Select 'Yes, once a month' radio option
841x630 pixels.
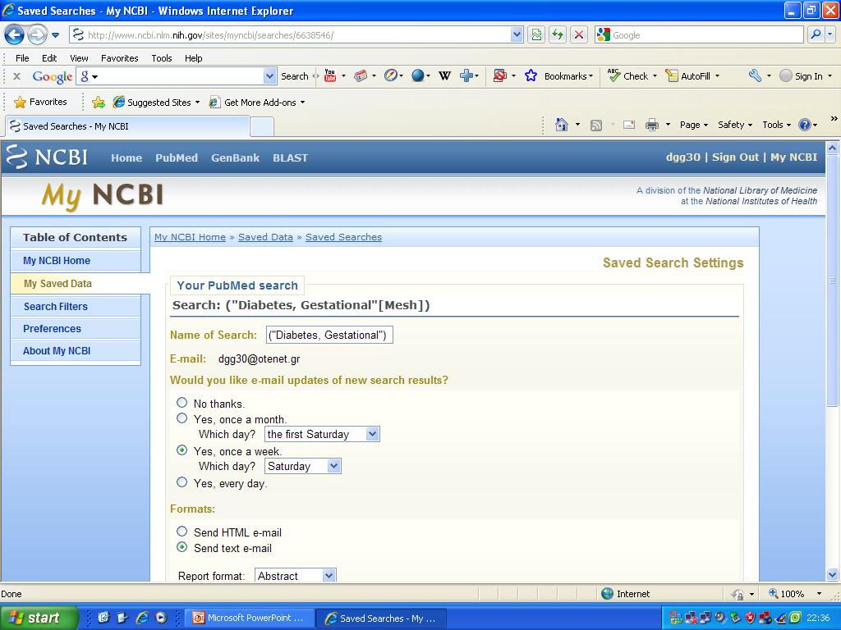[182, 418]
